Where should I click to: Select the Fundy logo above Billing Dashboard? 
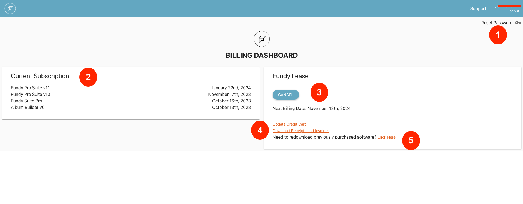coord(261,39)
